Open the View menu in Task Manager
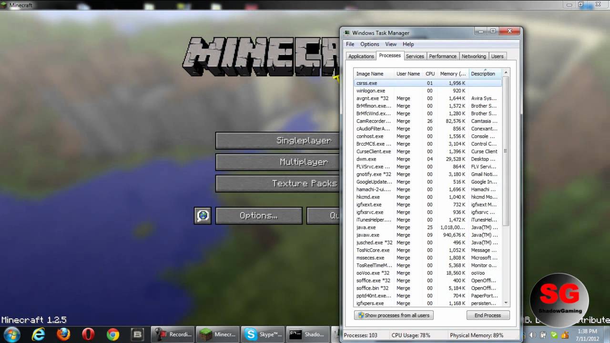The height and width of the screenshot is (343, 610). click(391, 44)
